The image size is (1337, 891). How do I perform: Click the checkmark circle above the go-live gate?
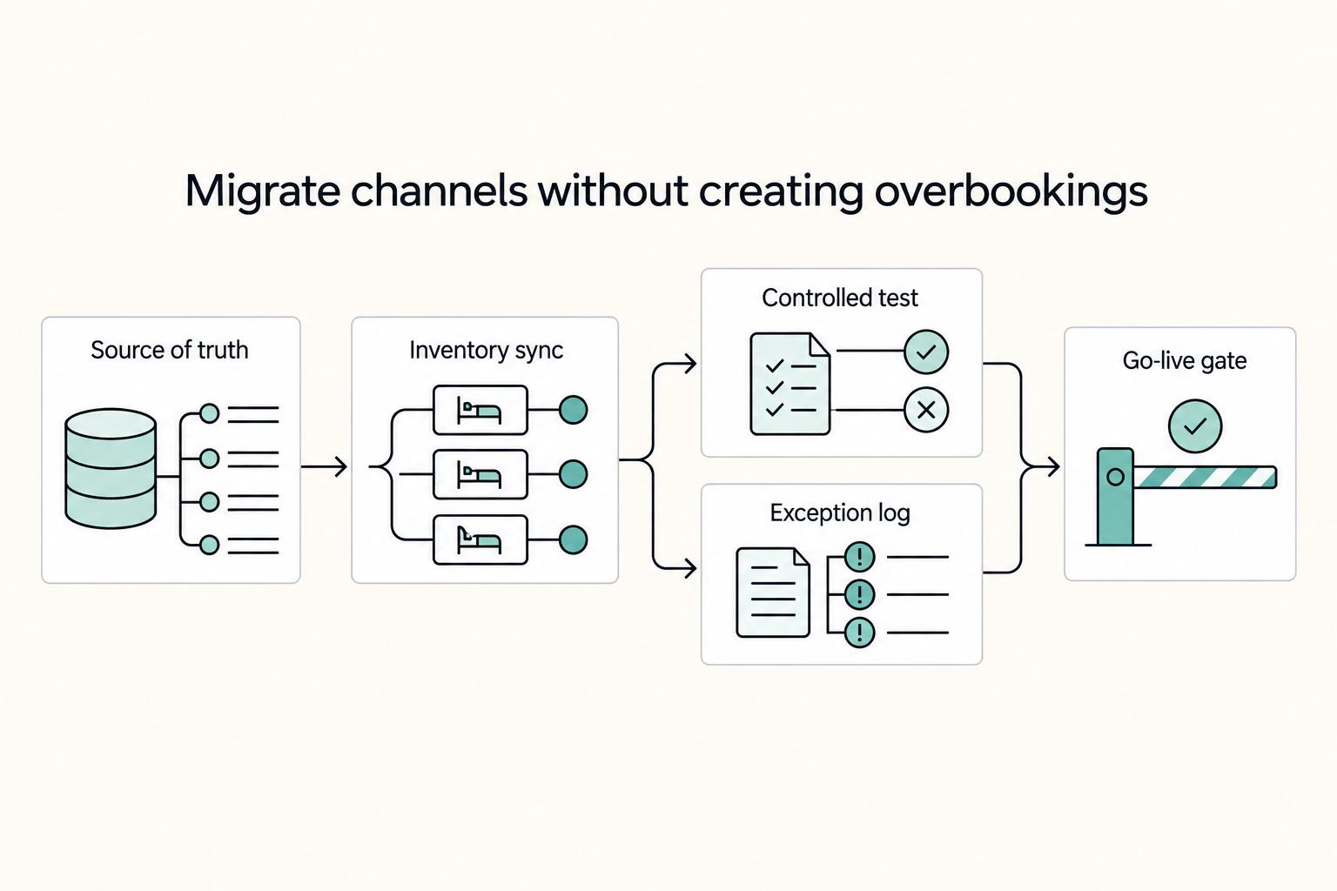tap(1195, 425)
